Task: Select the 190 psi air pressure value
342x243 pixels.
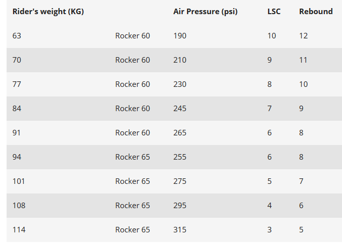Action: [180, 36]
